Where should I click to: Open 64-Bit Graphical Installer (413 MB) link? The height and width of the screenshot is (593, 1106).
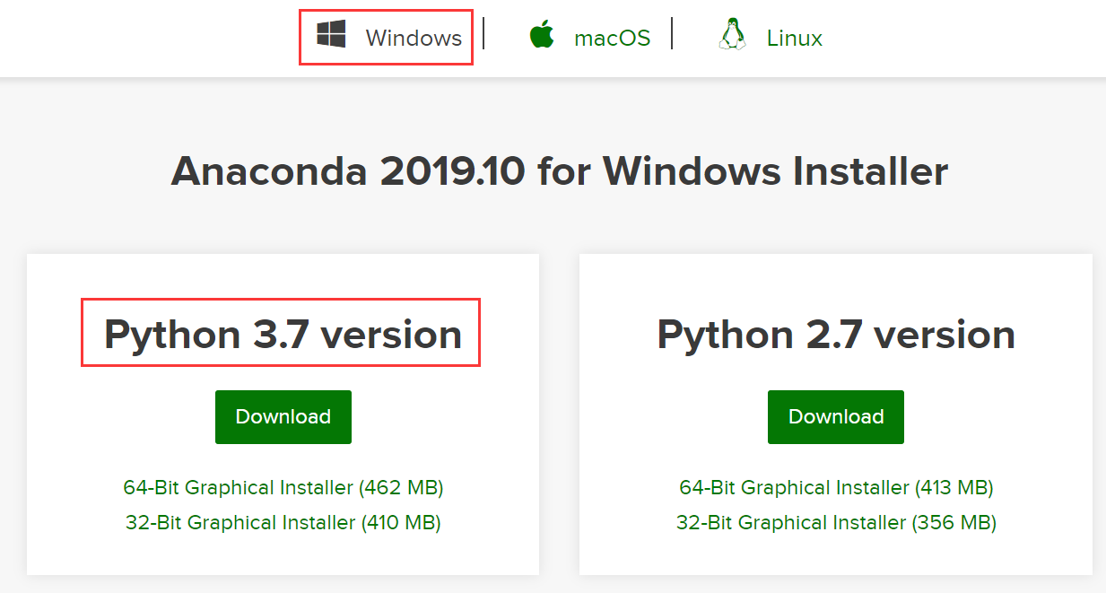click(x=836, y=487)
